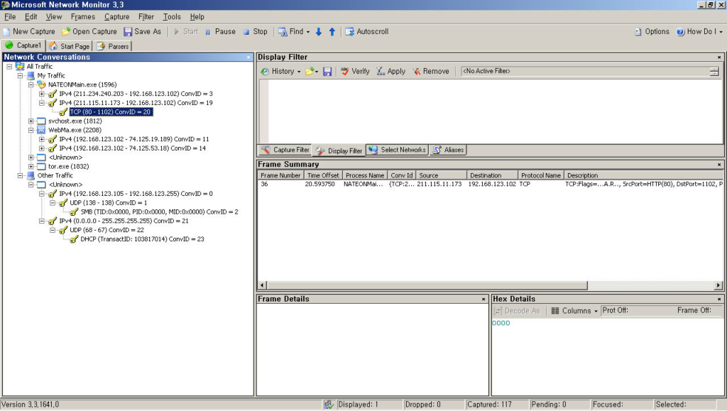
Task: Open the Filter menu
Action: pos(146,16)
